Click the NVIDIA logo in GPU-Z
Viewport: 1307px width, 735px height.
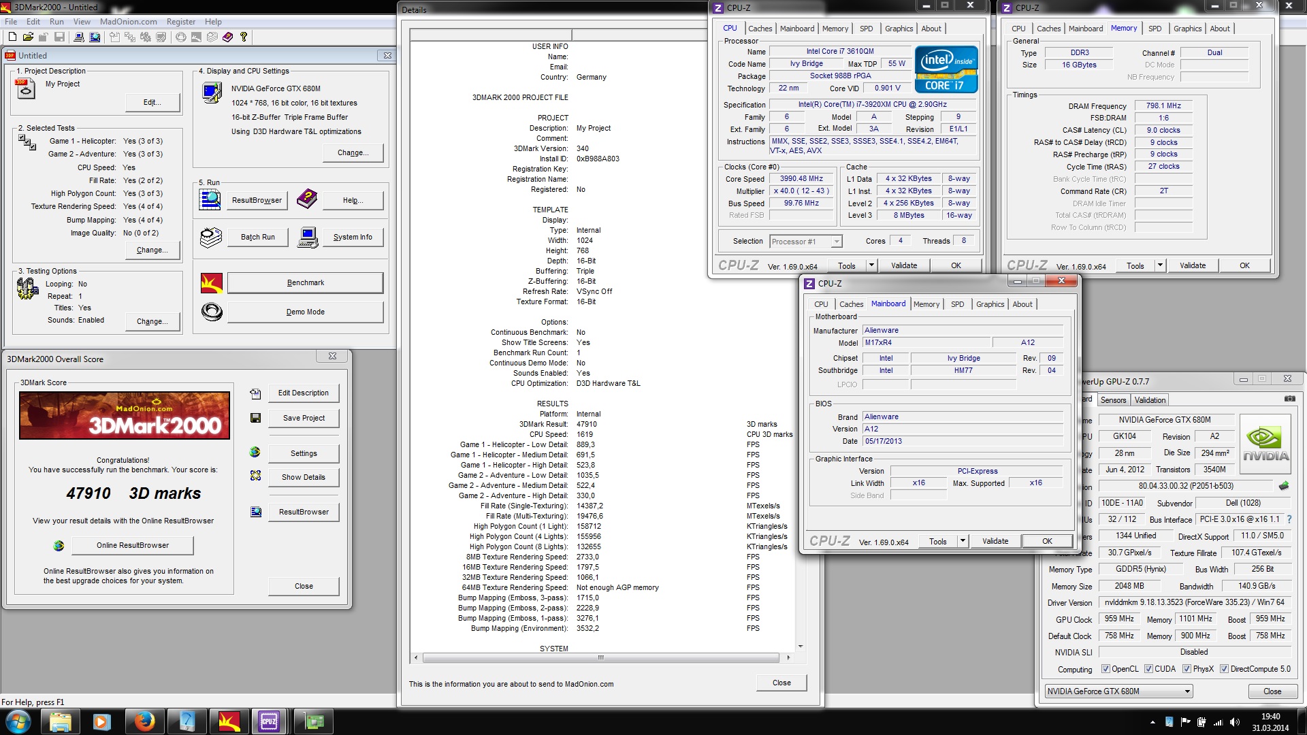coord(1265,444)
